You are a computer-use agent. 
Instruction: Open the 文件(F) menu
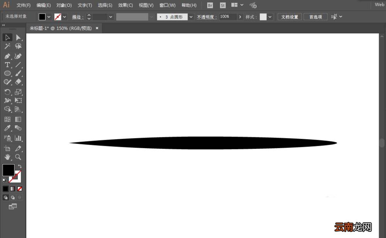point(24,5)
